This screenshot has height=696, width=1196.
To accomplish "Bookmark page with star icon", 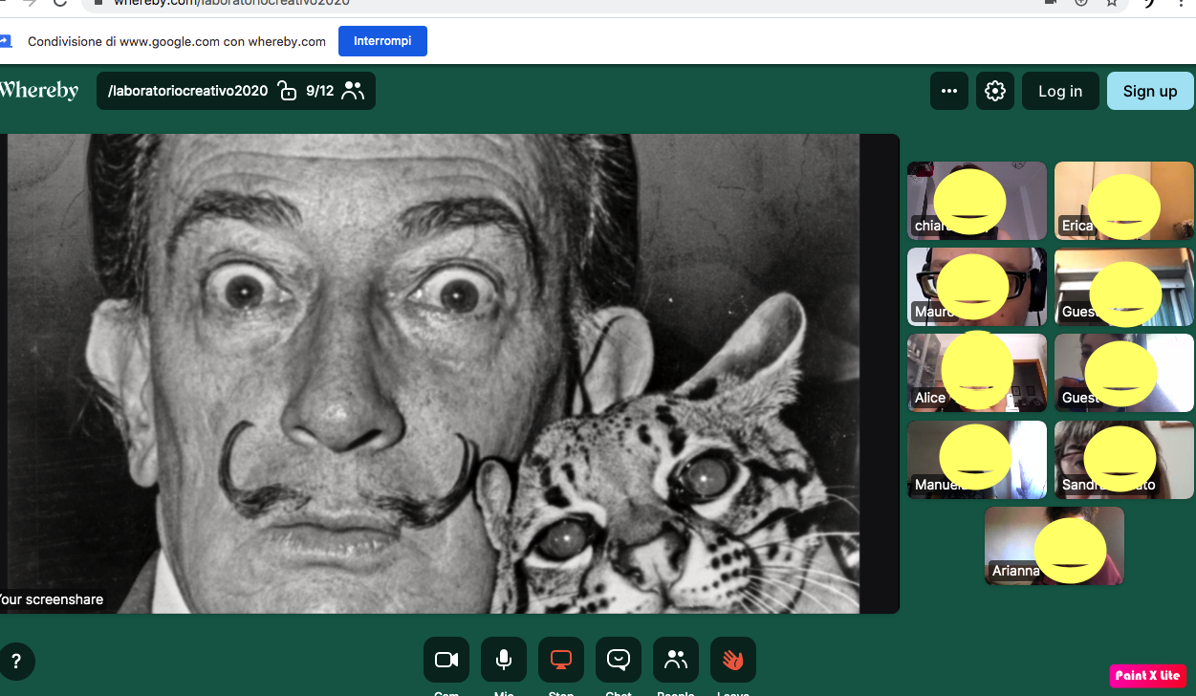I will [1112, 3].
